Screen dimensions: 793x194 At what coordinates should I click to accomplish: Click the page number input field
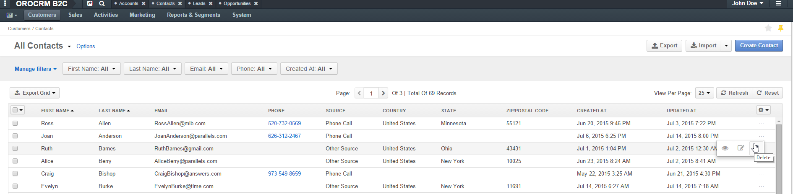(x=371, y=93)
